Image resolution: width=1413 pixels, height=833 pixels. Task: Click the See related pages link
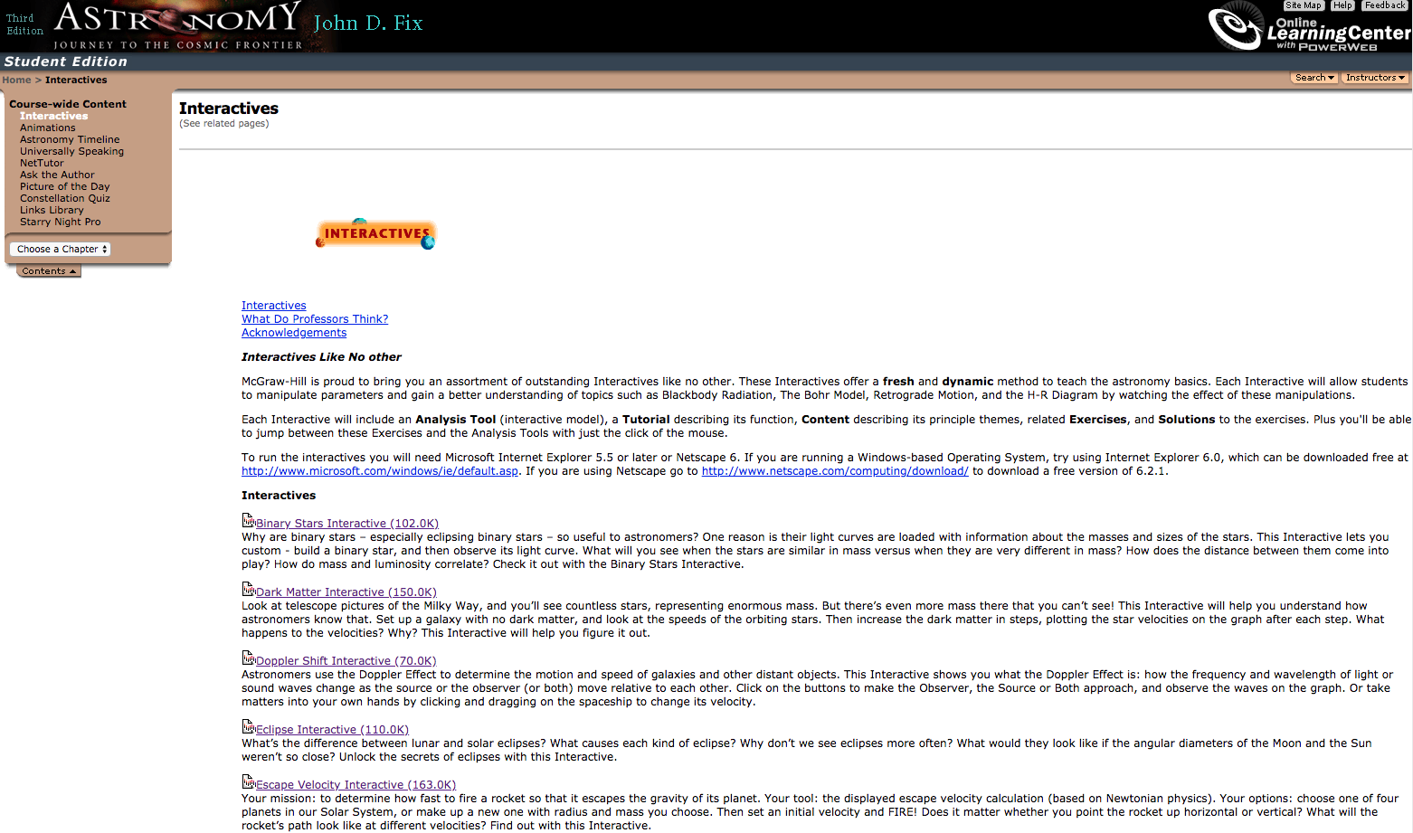pyautogui.click(x=223, y=123)
